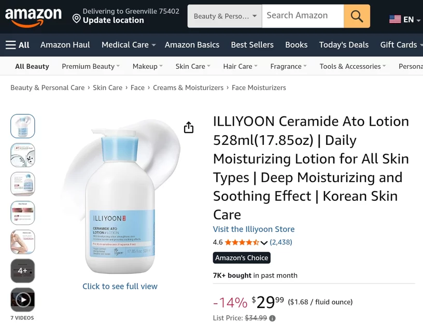Screen dimensions: 423x324
Task: Click the Creams & Moisturizers breadcrumb
Action: 188,88
